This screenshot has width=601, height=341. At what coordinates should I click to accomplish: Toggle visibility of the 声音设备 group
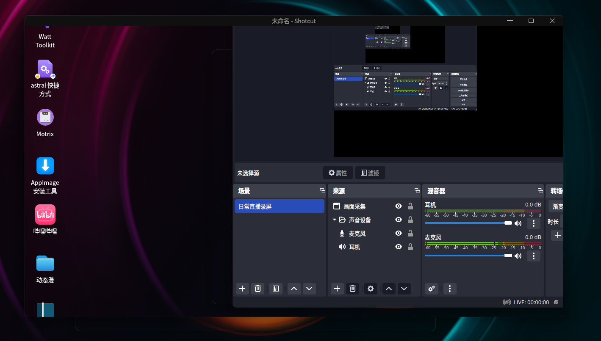point(399,220)
